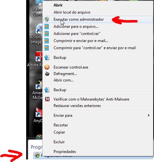This screenshot has height=162, width=154.
Task: Click Excluir in the context menu
Action: click(x=59, y=142)
